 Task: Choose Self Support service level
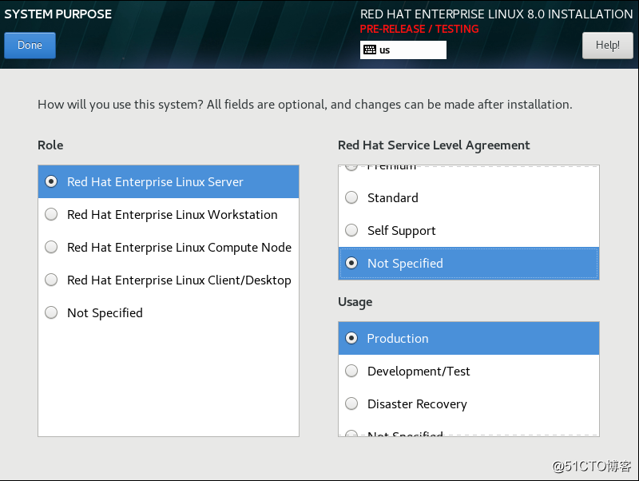[x=469, y=230]
